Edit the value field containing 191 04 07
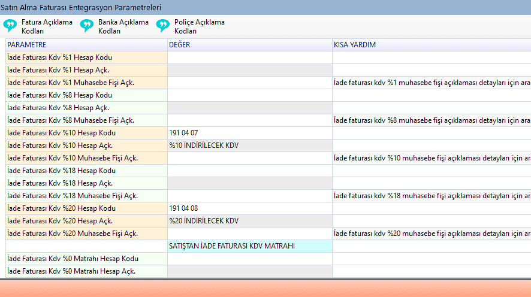 (x=249, y=133)
